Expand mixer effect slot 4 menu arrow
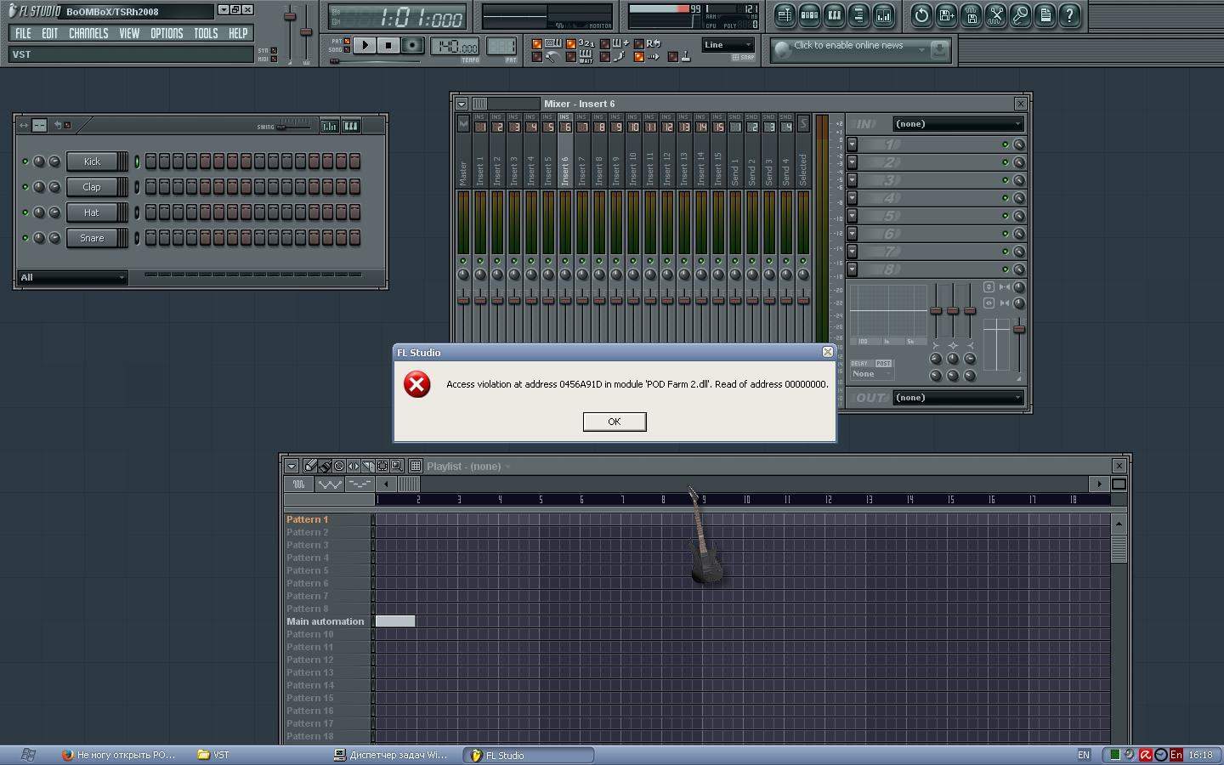Image resolution: width=1224 pixels, height=765 pixels. (x=853, y=198)
